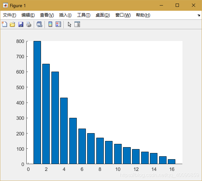Click the Link Plot toolbar icon
202x181 pixels.
pyautogui.click(x=39, y=24)
